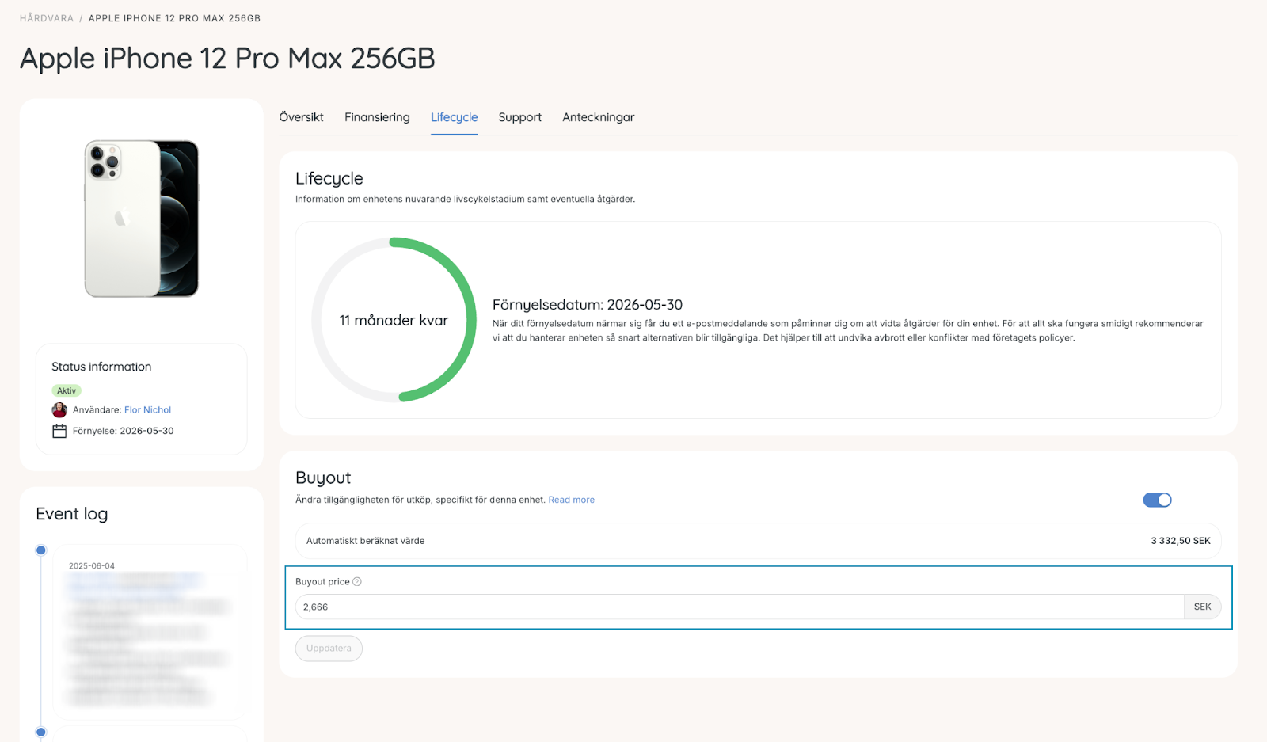Click the Event log heading

click(x=71, y=514)
